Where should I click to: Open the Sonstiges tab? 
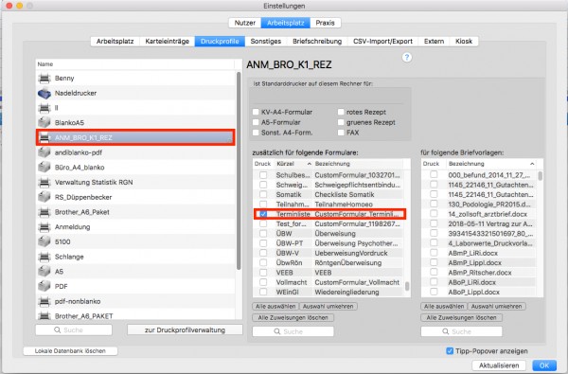[x=265, y=42]
